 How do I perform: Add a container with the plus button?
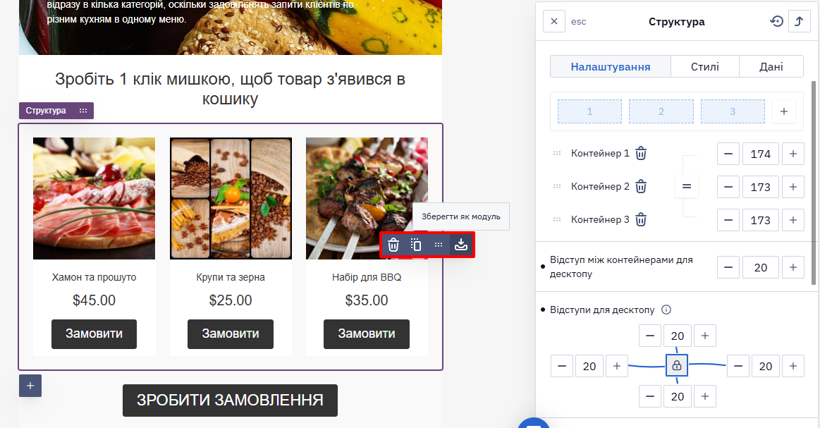783,111
